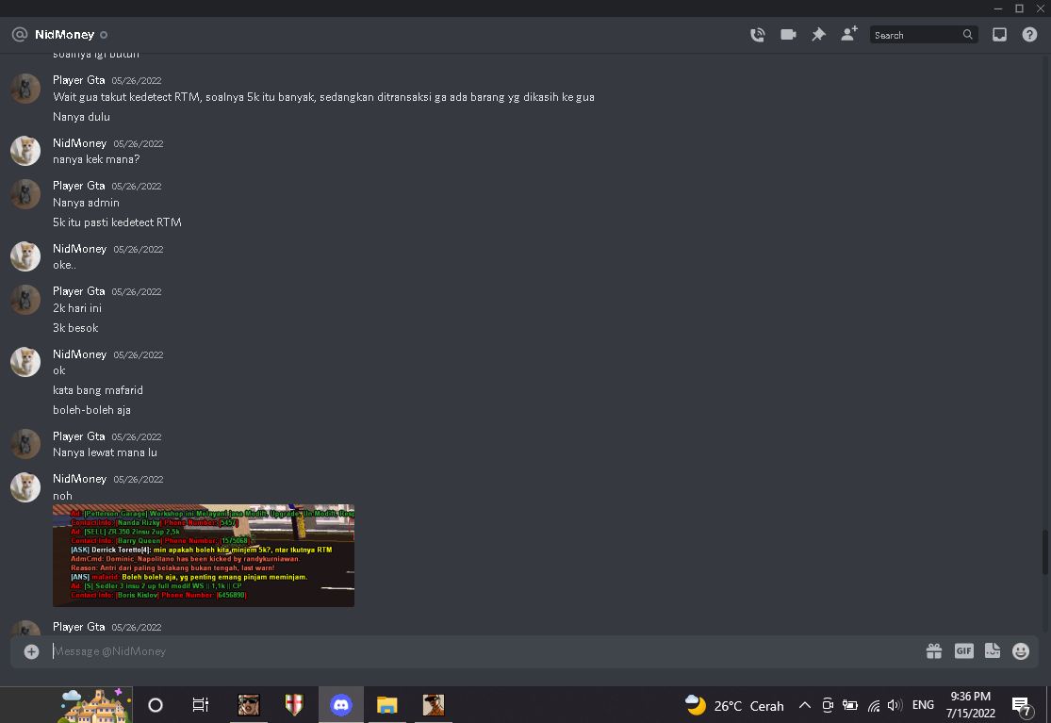Open the battery status tray icon
Image resolution: width=1051 pixels, height=723 pixels.
850,705
